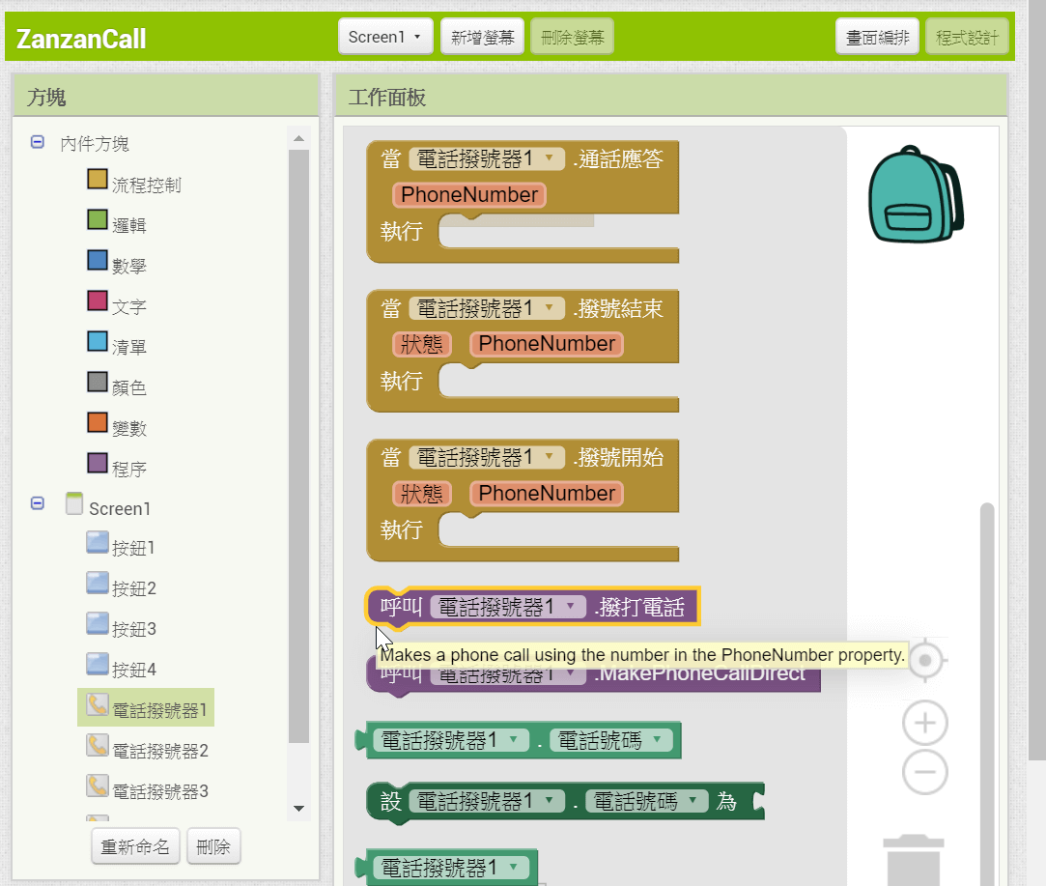Screen dimensions: 1046x886
Task: Zoom out with the minus icon
Action: point(925,772)
